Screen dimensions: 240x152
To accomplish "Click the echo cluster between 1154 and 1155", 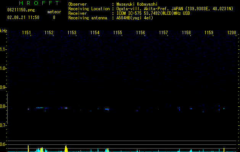I will pos(107,109).
